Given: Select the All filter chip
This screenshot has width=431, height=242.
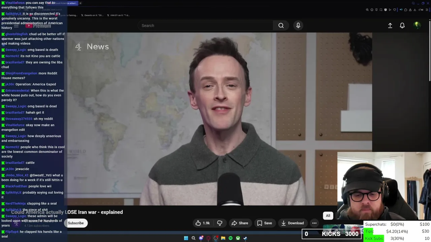Looking at the screenshot, I should point(328,215).
